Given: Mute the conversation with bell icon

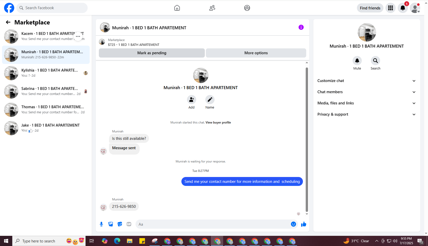Looking at the screenshot, I should click(x=357, y=61).
